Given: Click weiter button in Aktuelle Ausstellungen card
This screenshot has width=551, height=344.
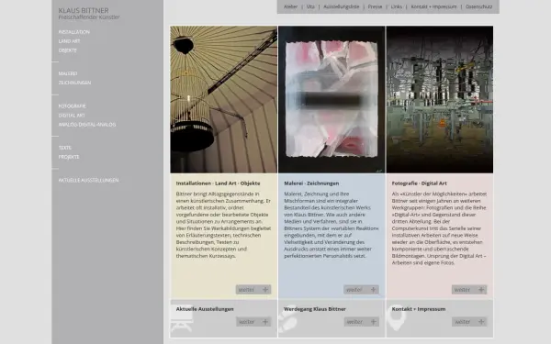Looking at the screenshot, I should [x=253, y=322].
